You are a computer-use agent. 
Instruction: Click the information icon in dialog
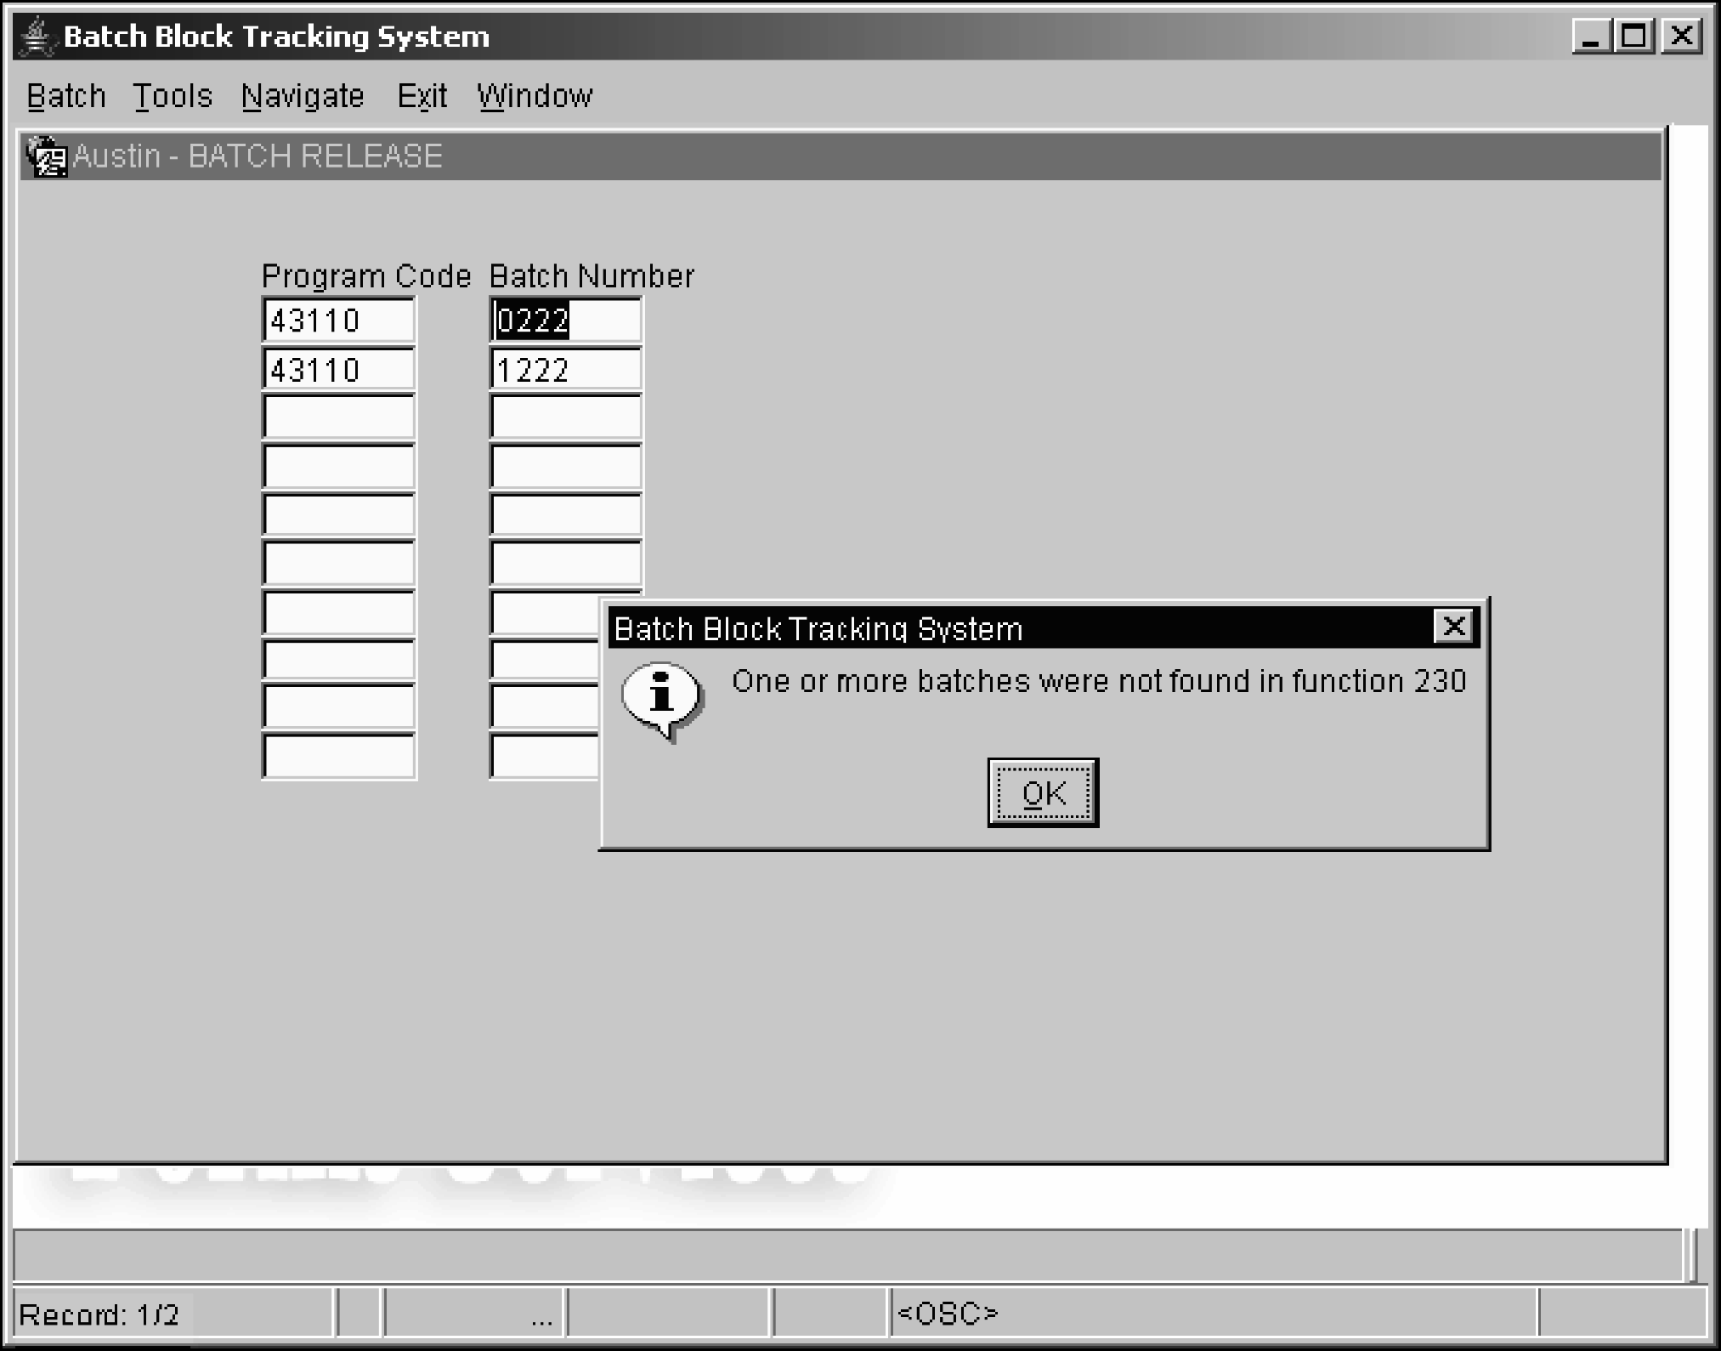661,697
